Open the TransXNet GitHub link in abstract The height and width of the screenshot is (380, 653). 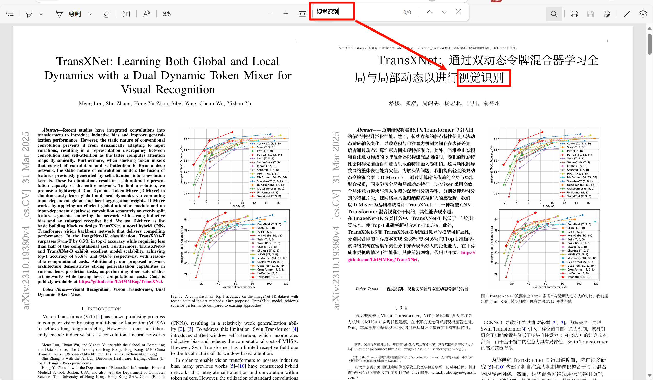pos(120,282)
